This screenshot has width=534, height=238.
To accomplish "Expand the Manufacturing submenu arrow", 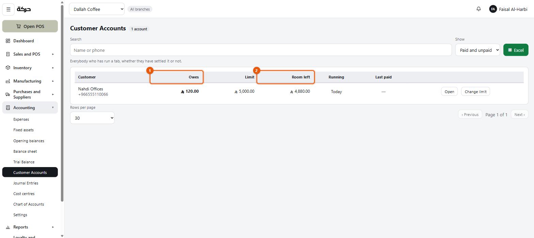I will tap(53, 81).
